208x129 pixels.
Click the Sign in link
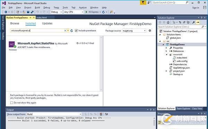[x=196, y=8]
